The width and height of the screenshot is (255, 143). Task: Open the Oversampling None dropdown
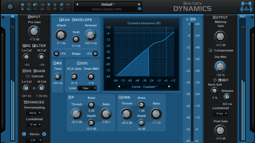(34, 113)
